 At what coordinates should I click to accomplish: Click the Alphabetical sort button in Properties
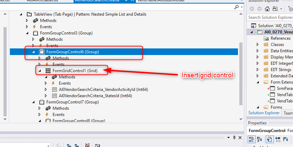[x=260, y=139]
